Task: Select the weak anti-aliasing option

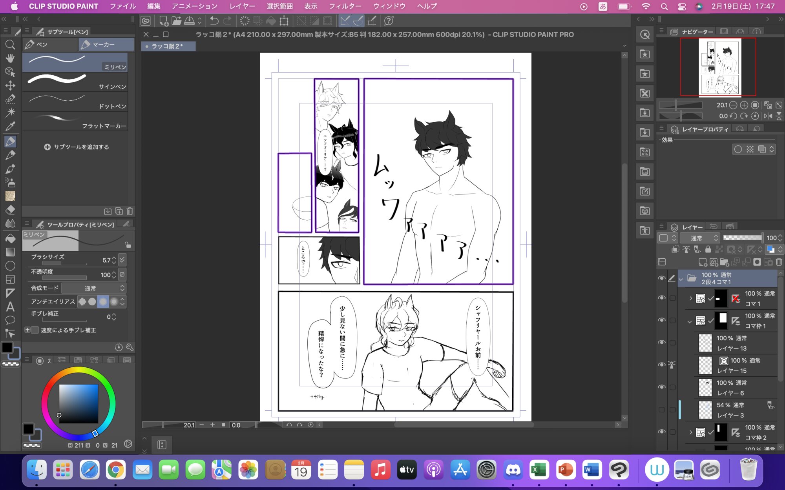Action: click(92, 301)
